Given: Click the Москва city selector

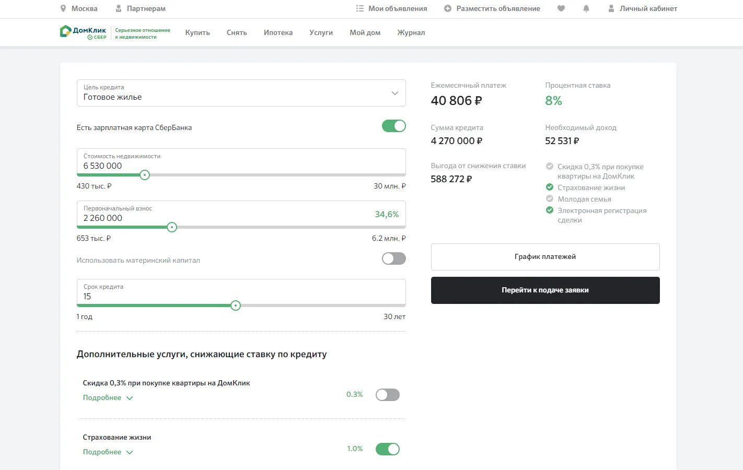Looking at the screenshot, I should coord(85,8).
